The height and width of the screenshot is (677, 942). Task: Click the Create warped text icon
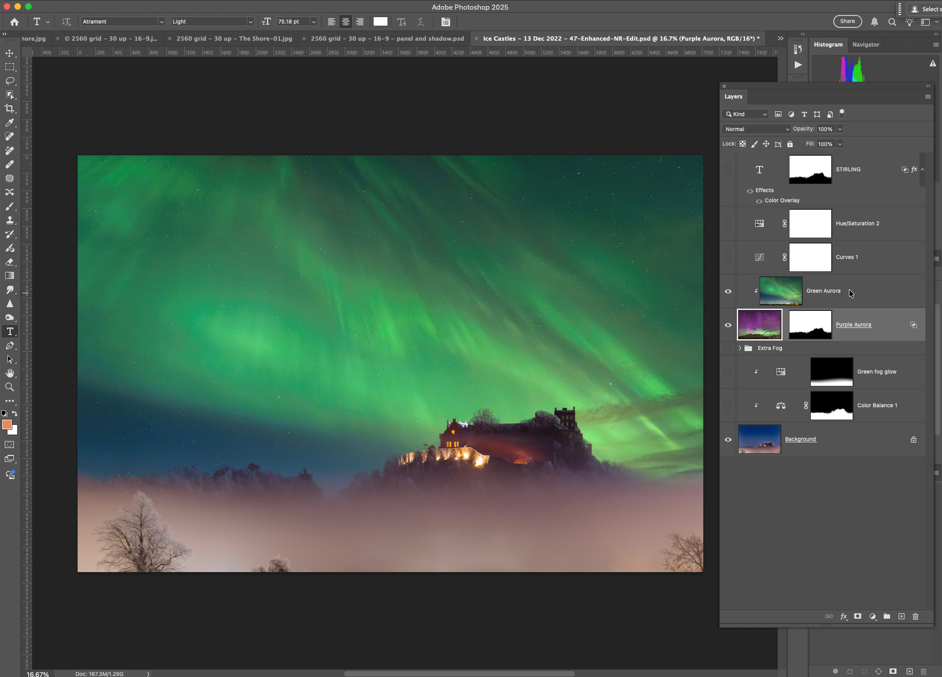tap(421, 22)
